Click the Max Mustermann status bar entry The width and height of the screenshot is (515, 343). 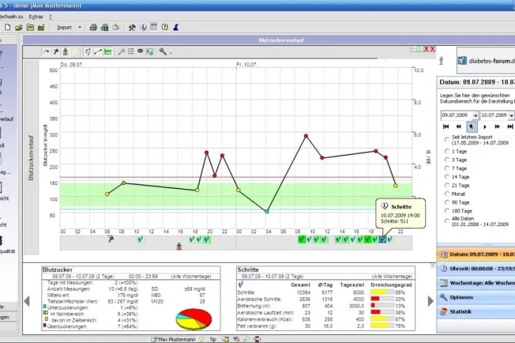click(x=174, y=339)
